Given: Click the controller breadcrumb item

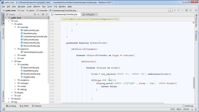Looking at the screenshot, I should click(42, 11).
